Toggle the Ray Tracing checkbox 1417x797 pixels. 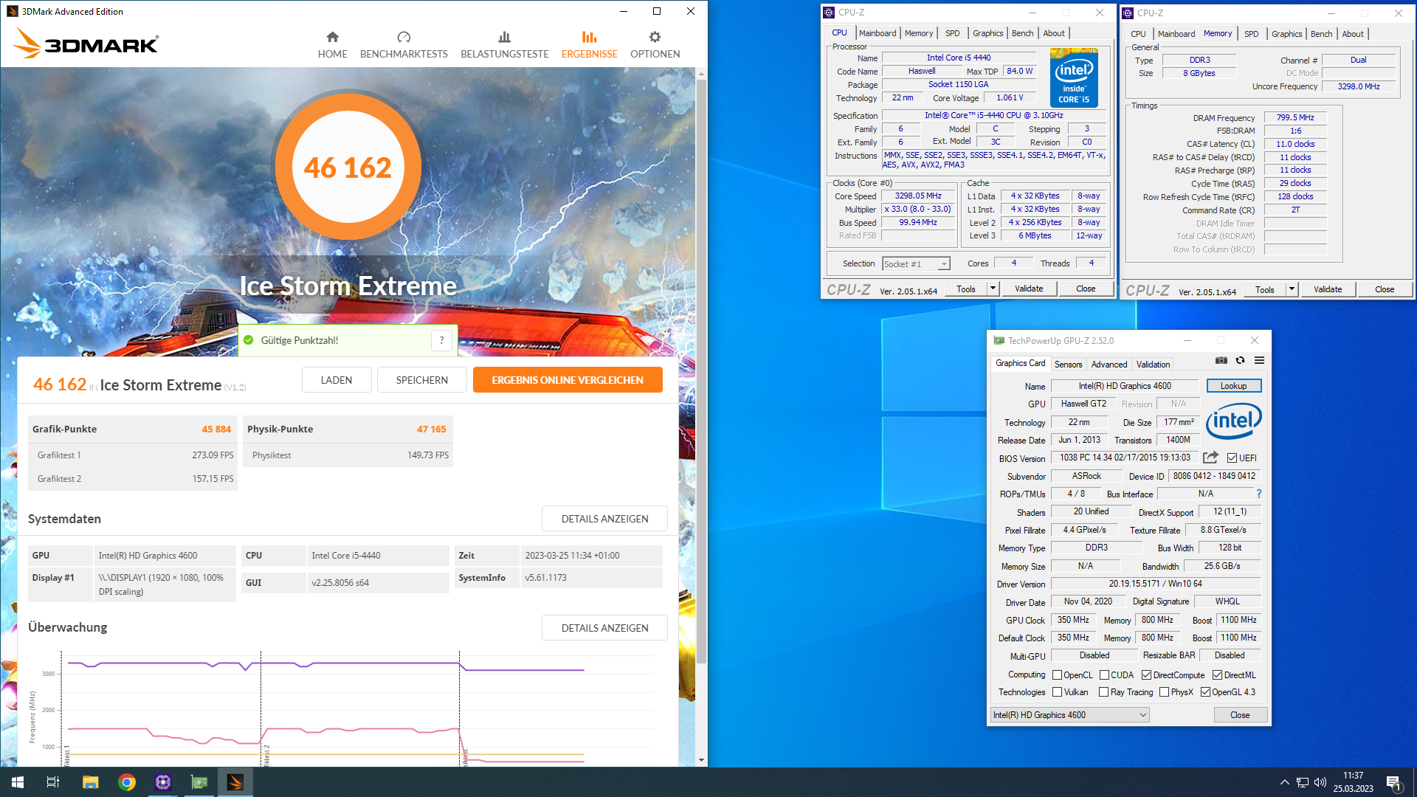[1103, 692]
